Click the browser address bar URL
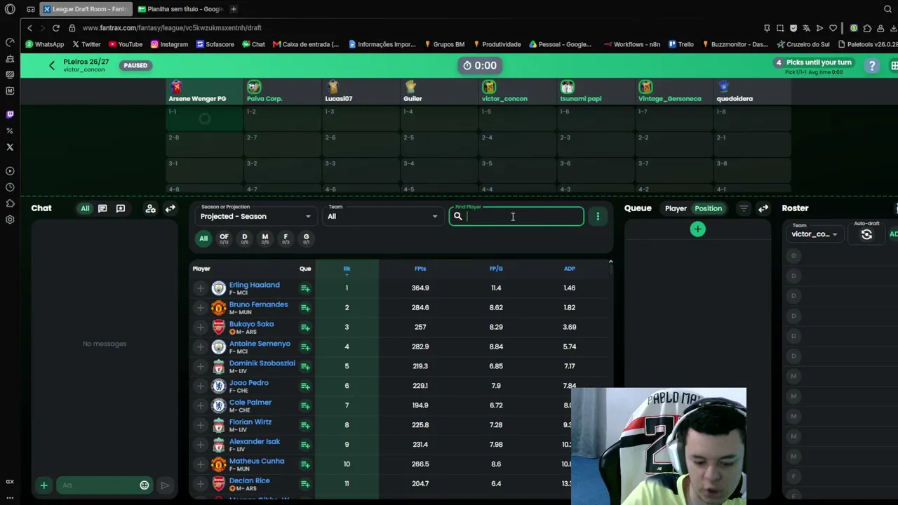Viewport: 898px width, 505px height. 172,28
